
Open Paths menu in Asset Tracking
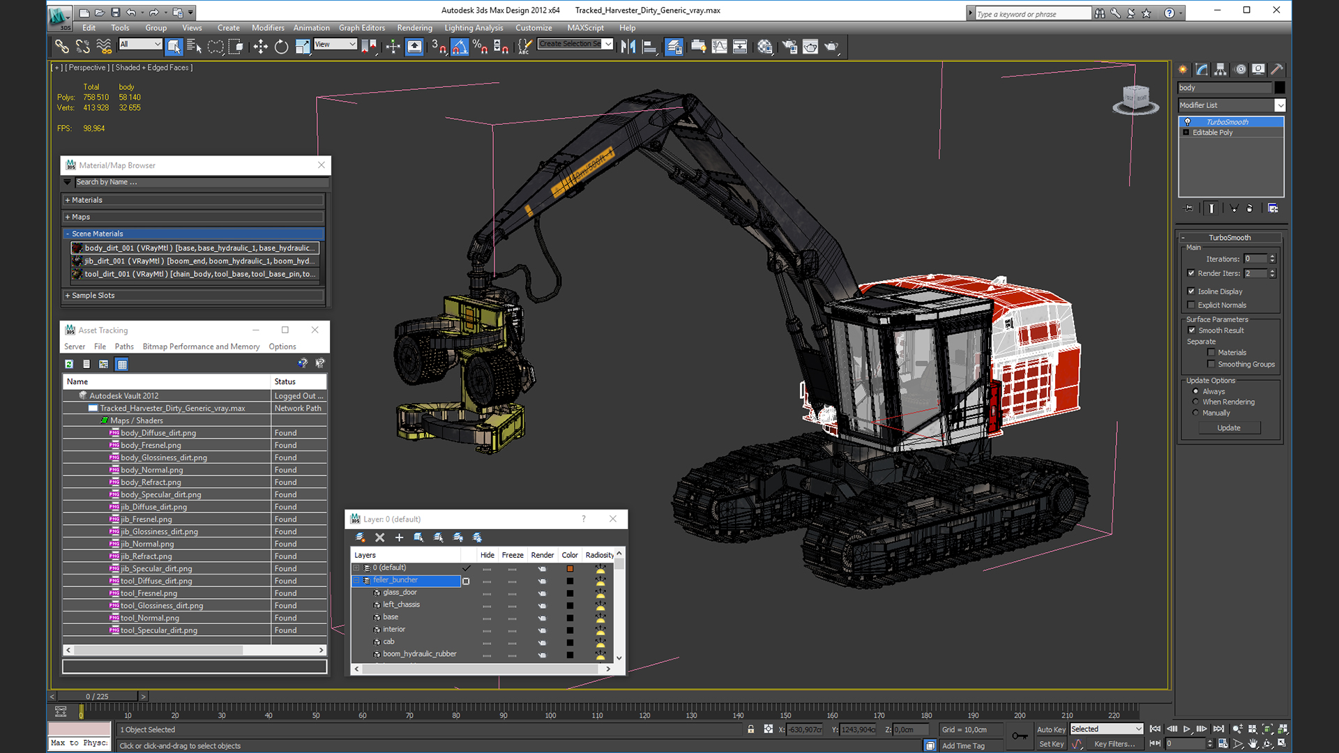click(124, 347)
